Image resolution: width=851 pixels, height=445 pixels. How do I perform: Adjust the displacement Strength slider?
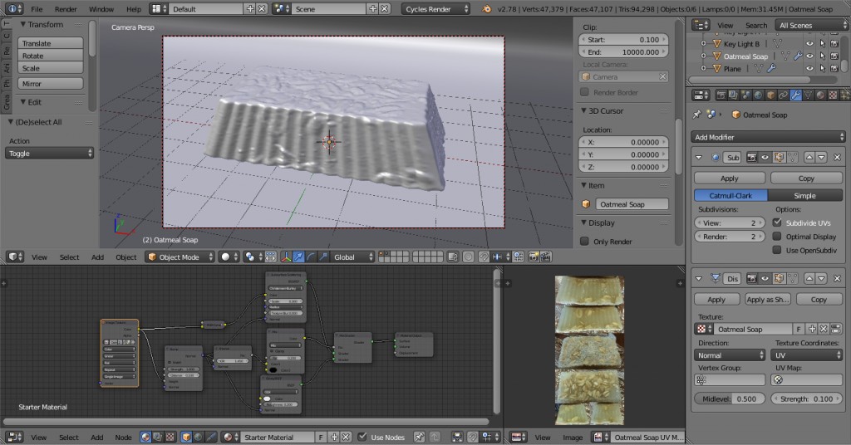pyautogui.click(x=806, y=399)
